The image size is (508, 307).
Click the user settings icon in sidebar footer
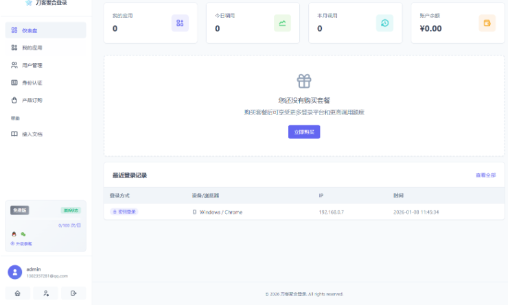(46, 293)
